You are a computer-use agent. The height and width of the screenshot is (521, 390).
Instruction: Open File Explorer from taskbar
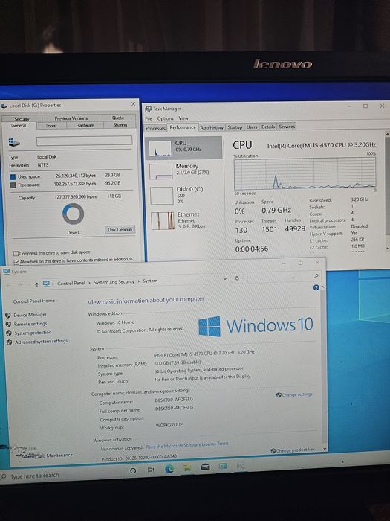click(x=187, y=468)
